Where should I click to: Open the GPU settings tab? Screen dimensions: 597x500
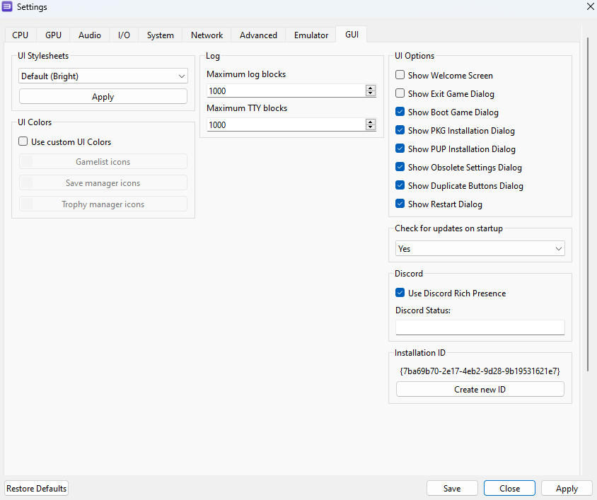[x=53, y=35]
